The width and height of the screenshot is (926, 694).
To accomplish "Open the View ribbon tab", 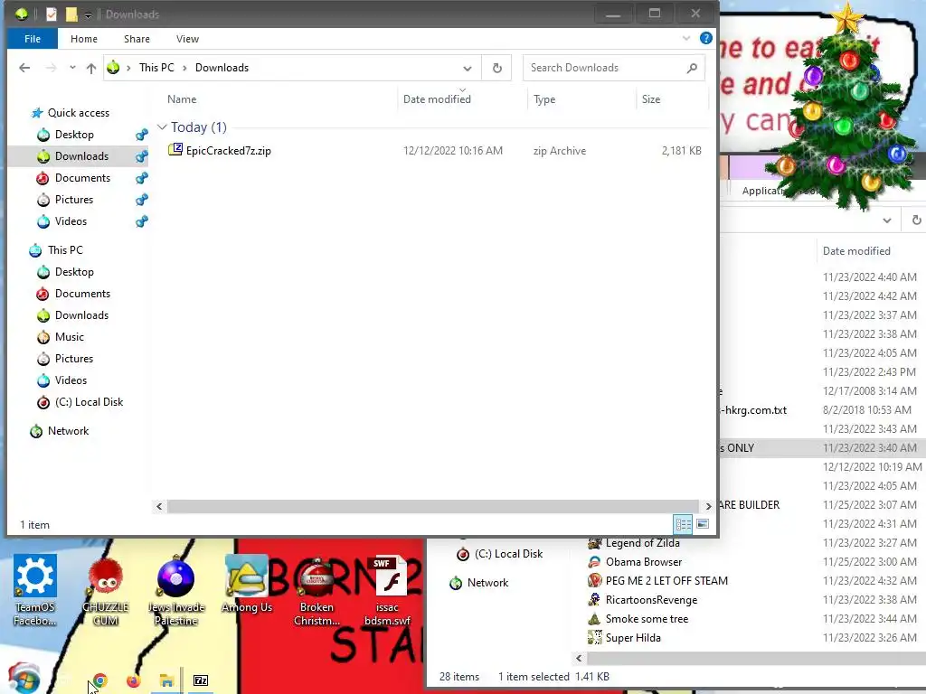I will pyautogui.click(x=187, y=39).
